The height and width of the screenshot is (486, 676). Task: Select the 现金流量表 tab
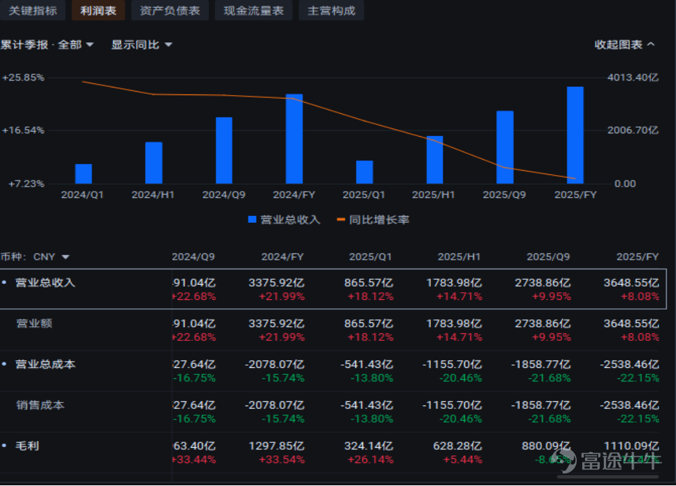253,10
